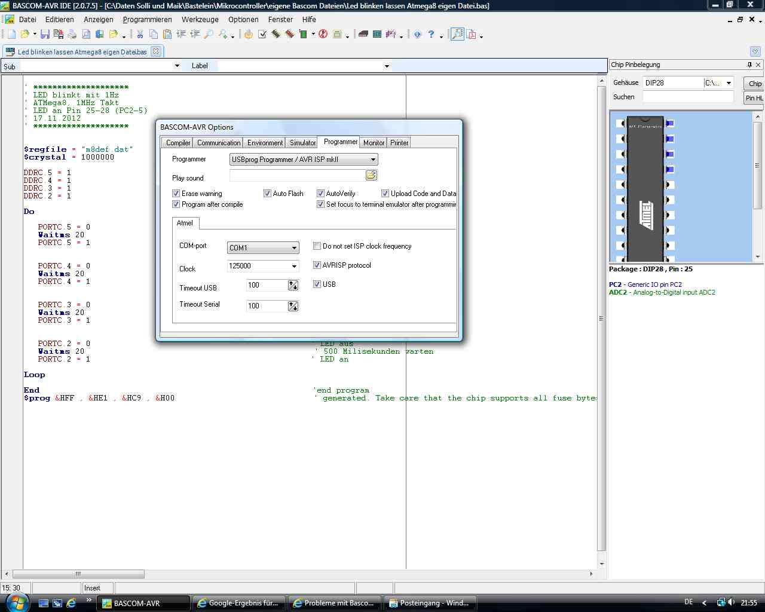The height and width of the screenshot is (612, 765).
Task: Click the Help question mark icon
Action: (x=431, y=35)
